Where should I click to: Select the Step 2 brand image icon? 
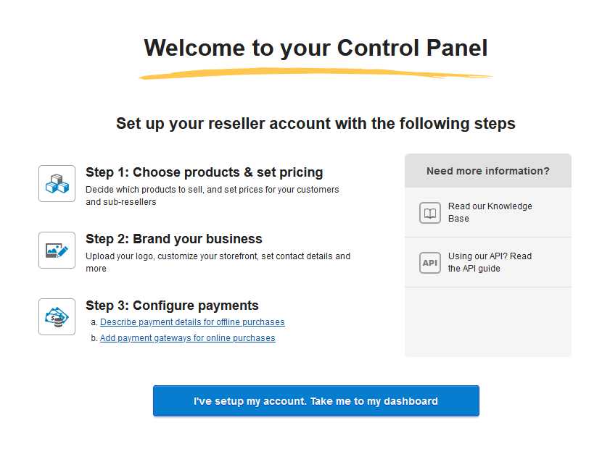coord(57,250)
